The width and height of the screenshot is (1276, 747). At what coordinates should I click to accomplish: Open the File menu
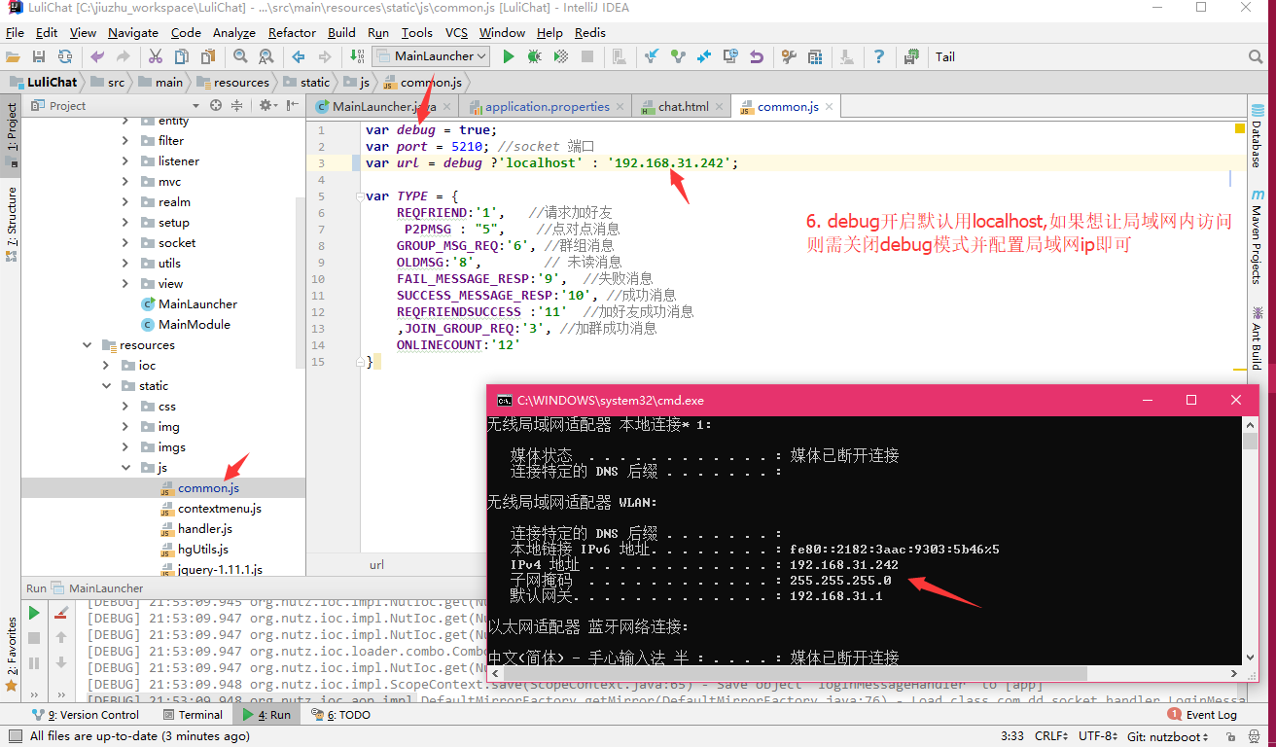tap(15, 32)
